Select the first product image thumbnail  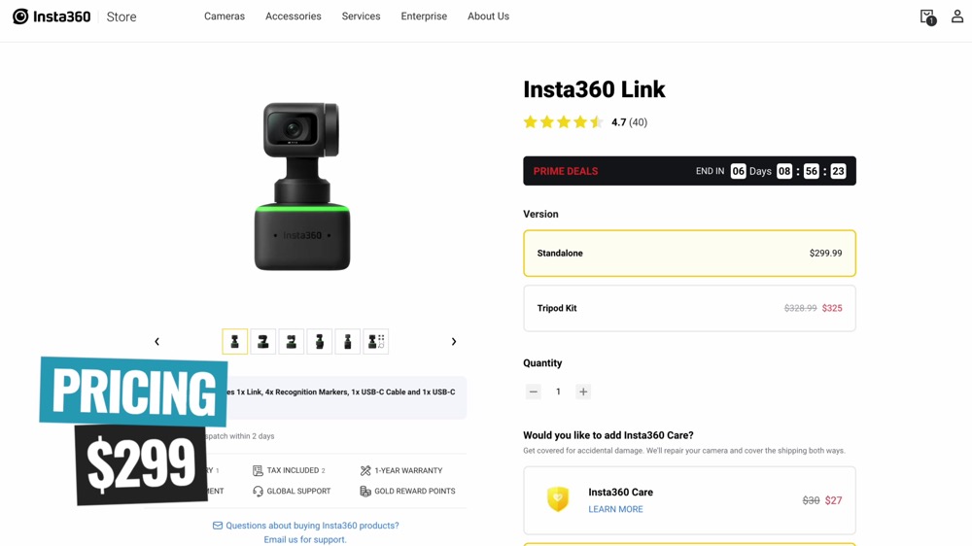coord(235,342)
